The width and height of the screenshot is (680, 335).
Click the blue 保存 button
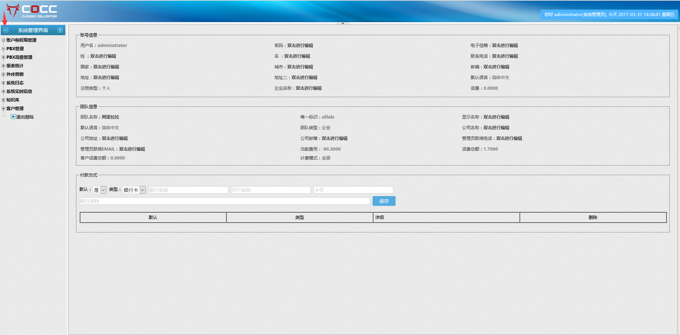[384, 201]
